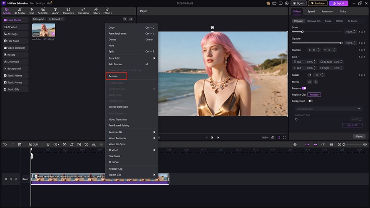Expand the Video Enhancer submenu in context menu
Viewport: 370px width, 208px height.
132,138
